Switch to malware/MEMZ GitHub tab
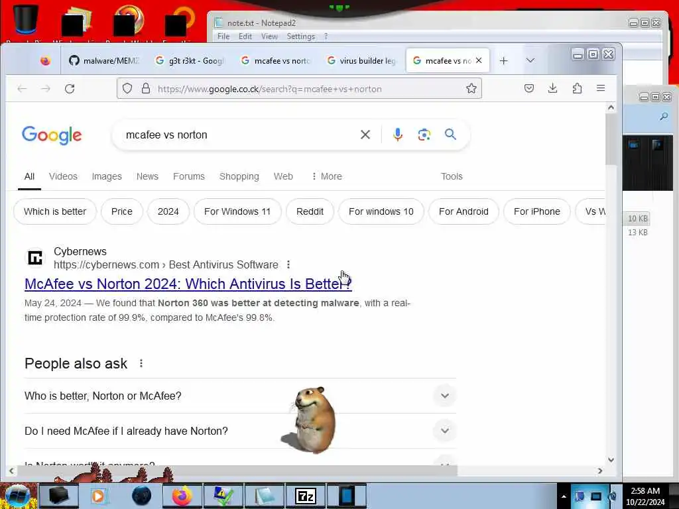 (104, 61)
